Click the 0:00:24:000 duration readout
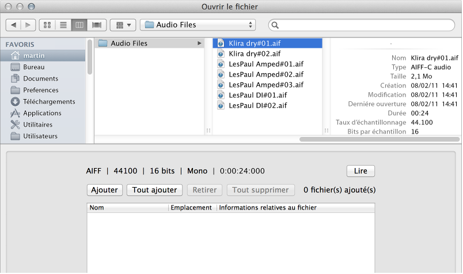Image resolution: width=463 pixels, height=274 pixels. tap(242, 171)
